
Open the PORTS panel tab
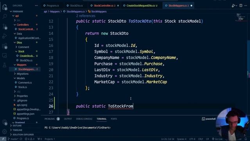tap(114, 119)
